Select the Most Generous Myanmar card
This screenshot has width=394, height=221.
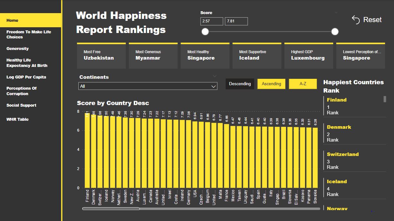(153, 55)
